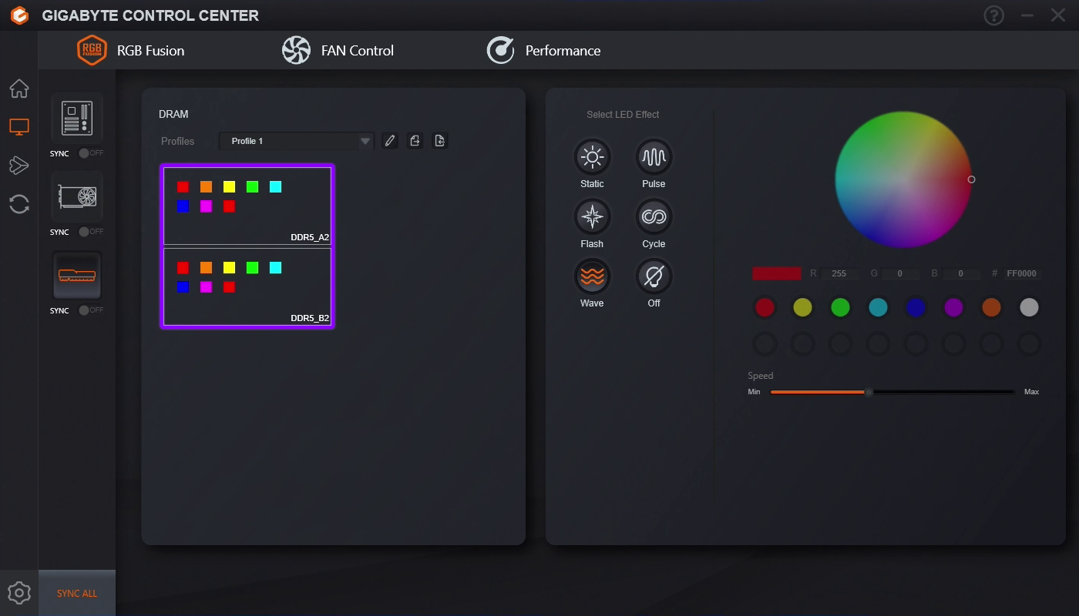
Task: Select the Static LED effect
Action: coord(591,156)
